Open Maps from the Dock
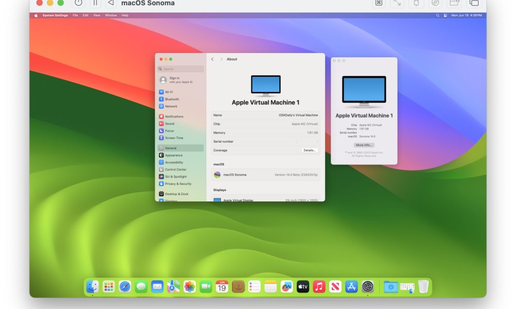 pos(173,287)
